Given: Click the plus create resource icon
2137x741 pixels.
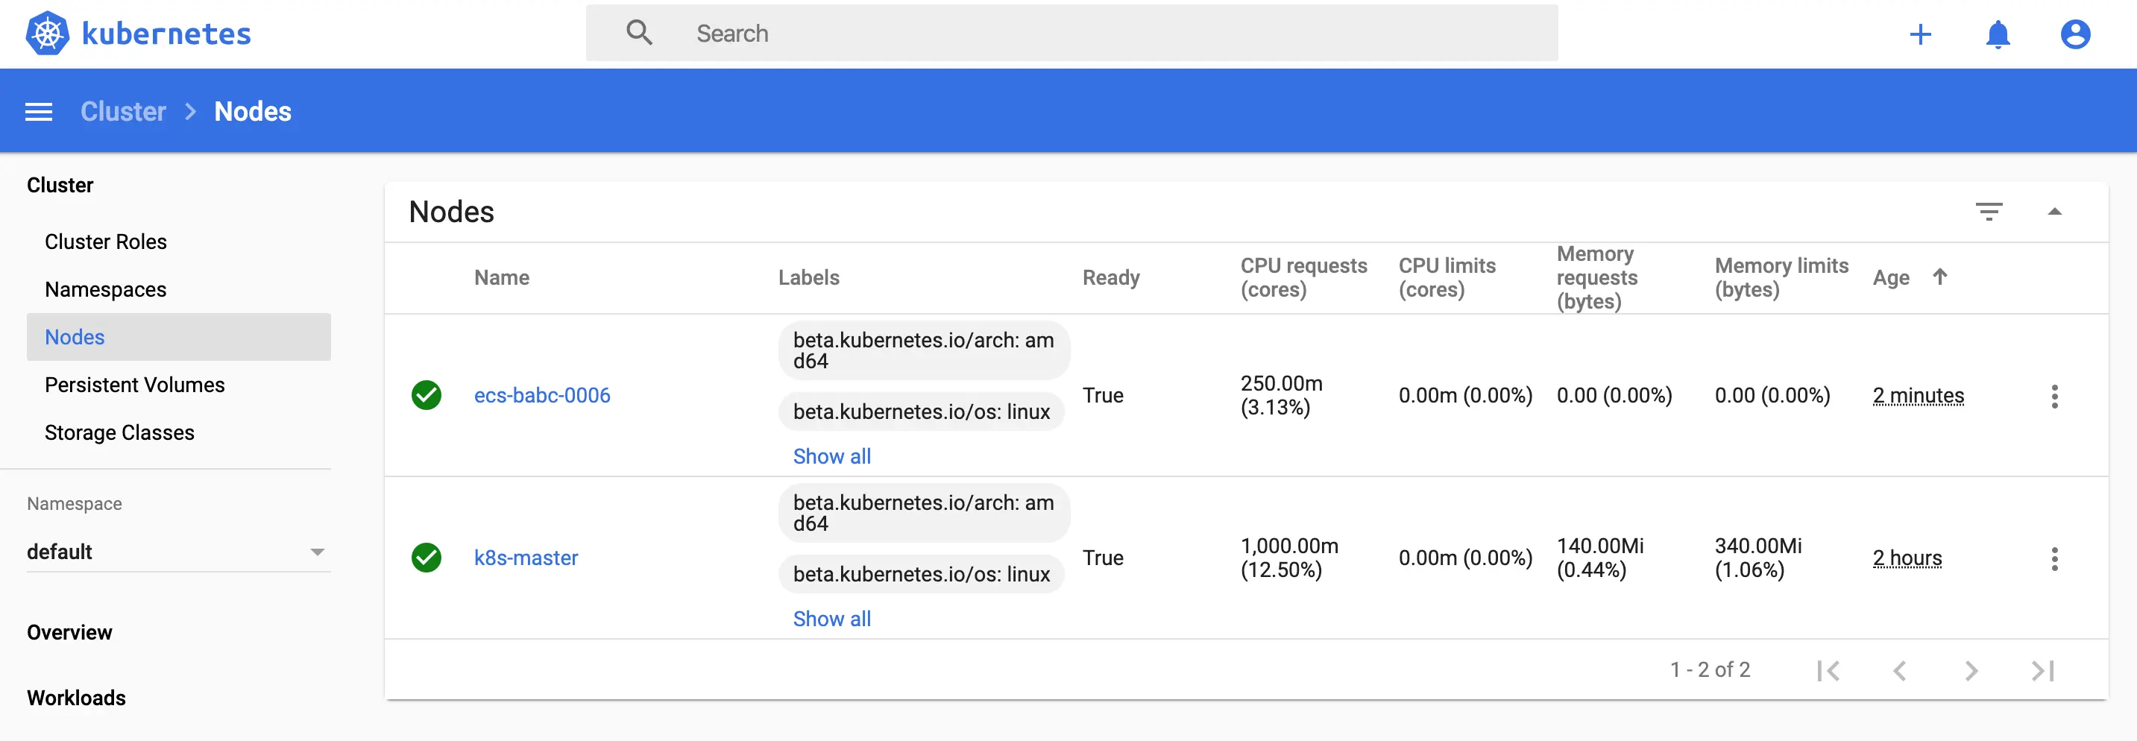Looking at the screenshot, I should 1920,34.
